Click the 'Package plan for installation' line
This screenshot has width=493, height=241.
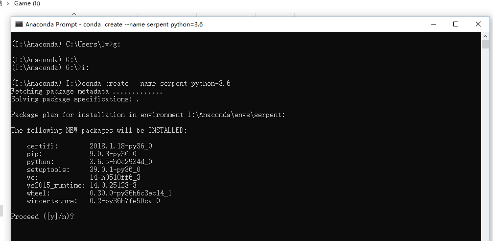[148, 115]
